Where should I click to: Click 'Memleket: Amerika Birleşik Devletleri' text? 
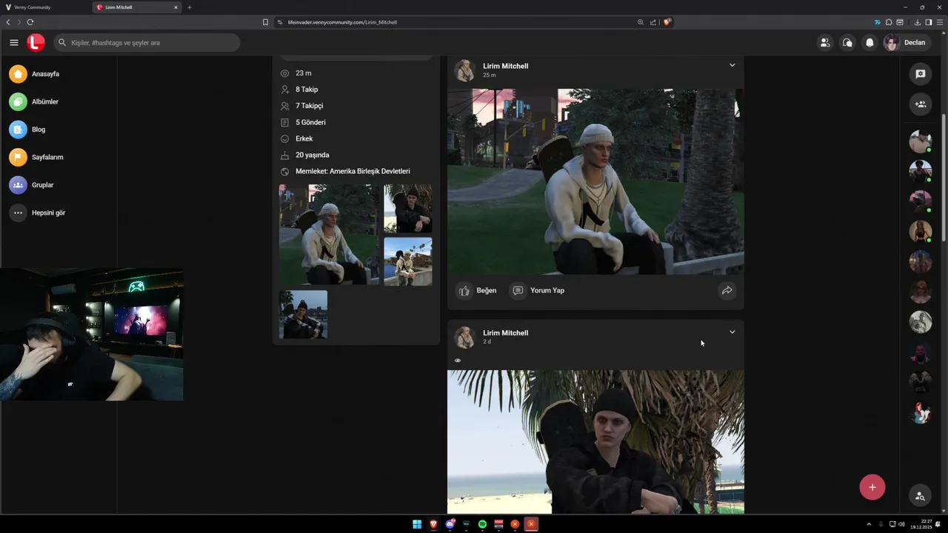click(x=353, y=171)
